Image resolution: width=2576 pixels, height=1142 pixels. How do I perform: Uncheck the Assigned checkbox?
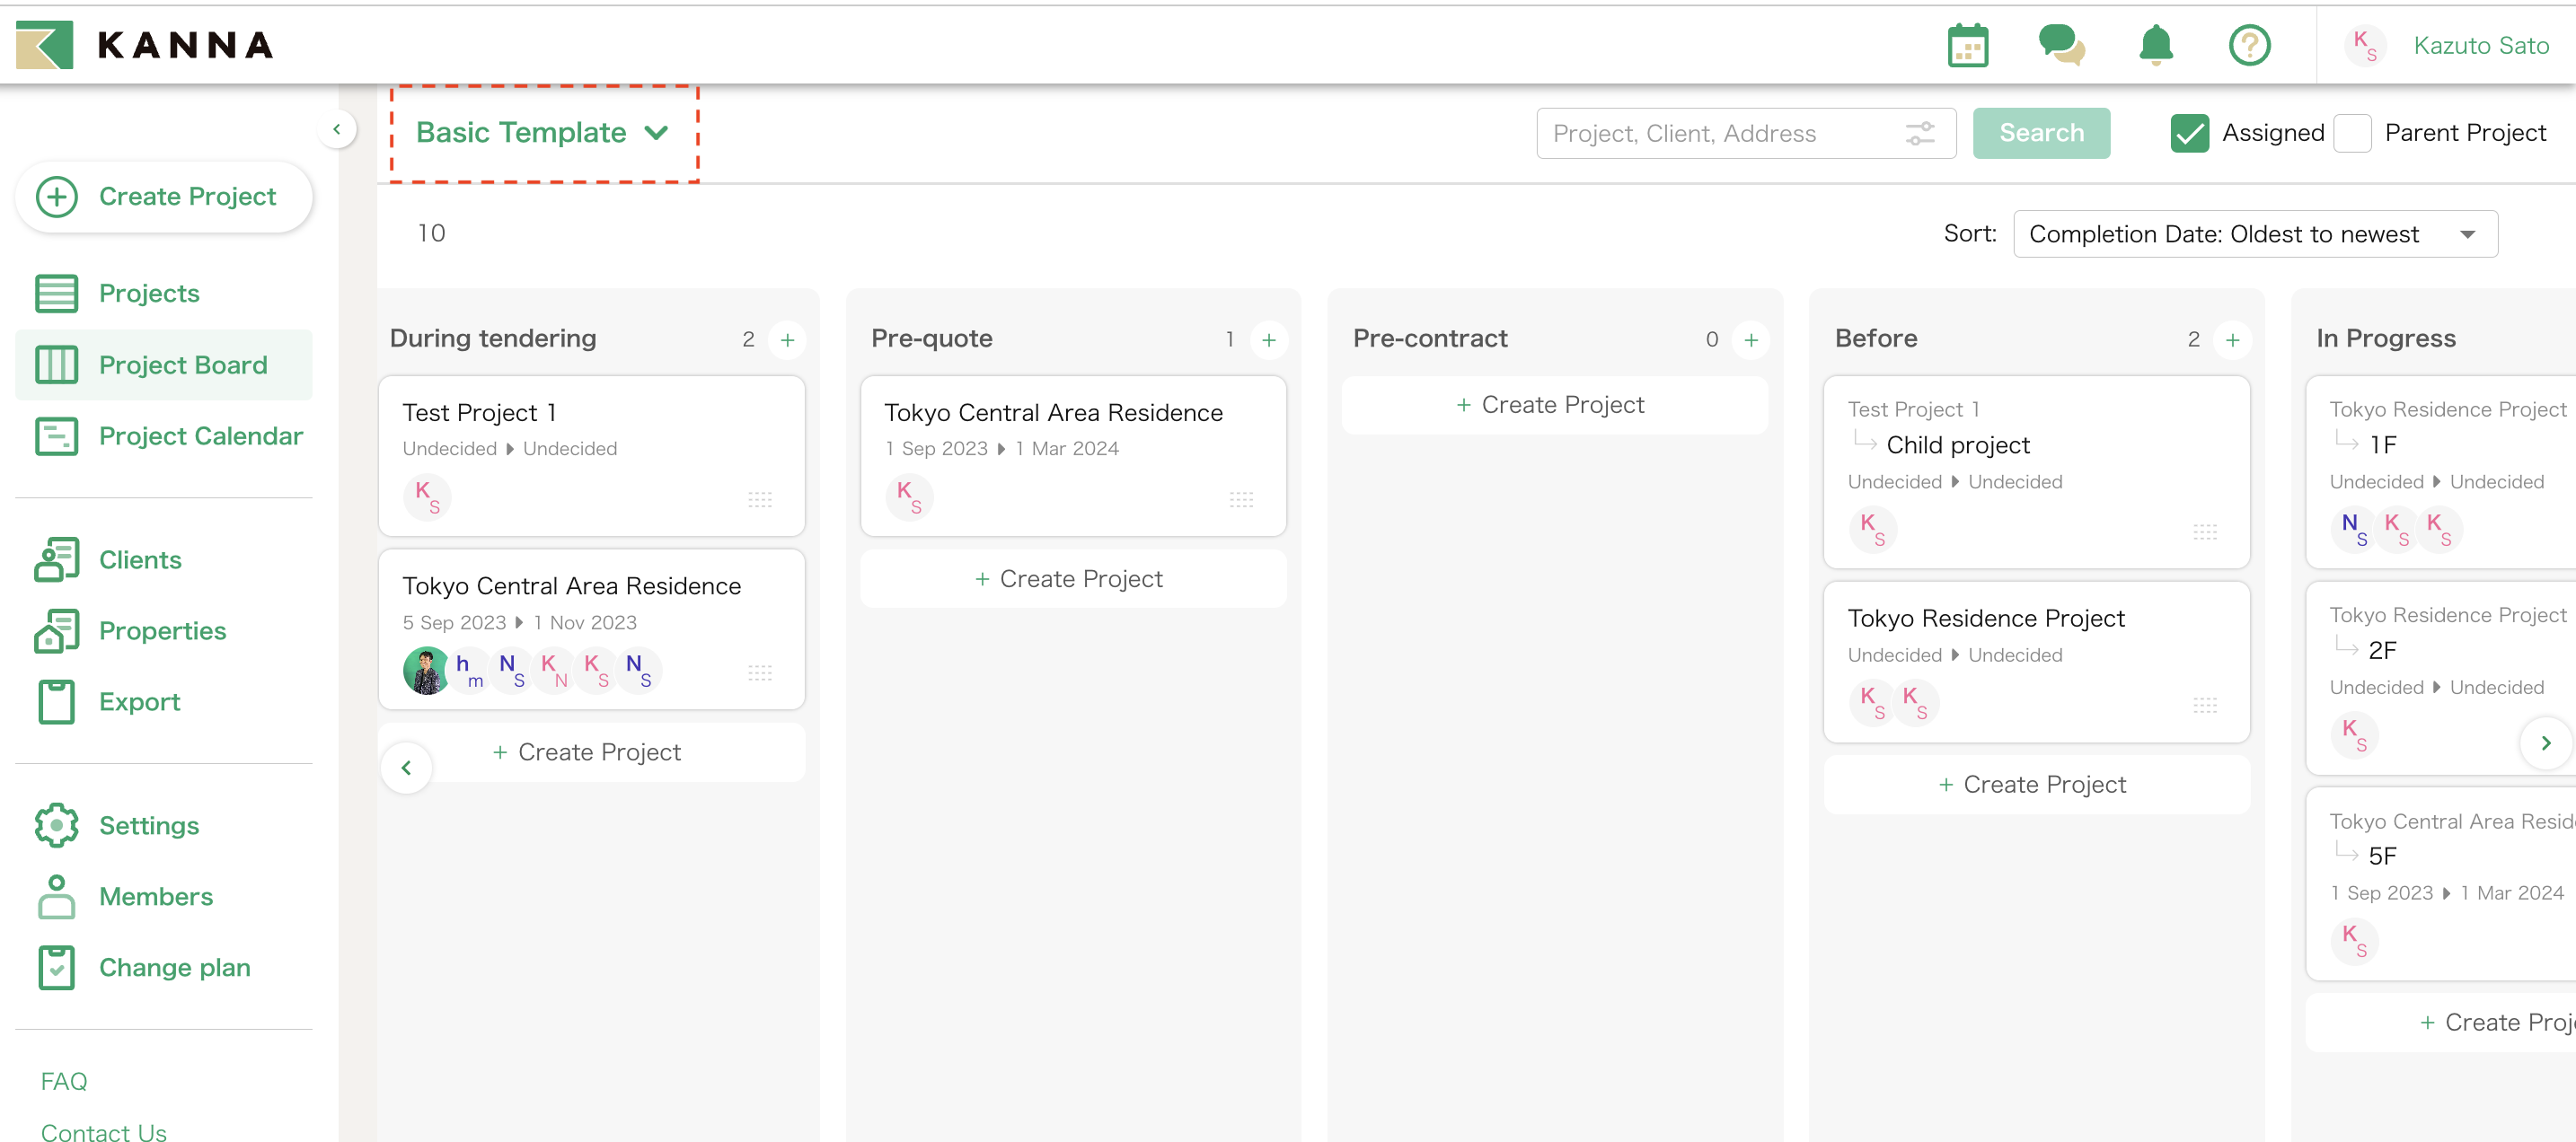coord(2189,133)
